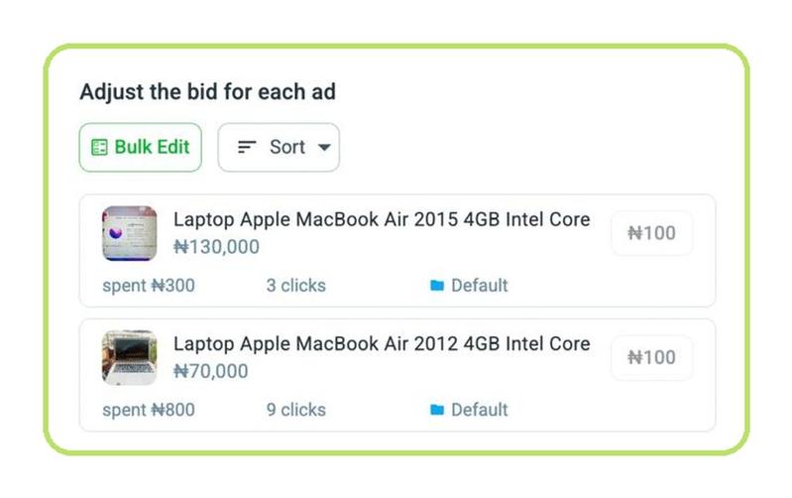The height and width of the screenshot is (498, 792).
Task: Click the ₦130,000 price
Action: point(216,247)
